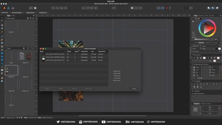Close the Resource Manager dialog
Viewport: 222px width, 125px height.
pos(134,89)
